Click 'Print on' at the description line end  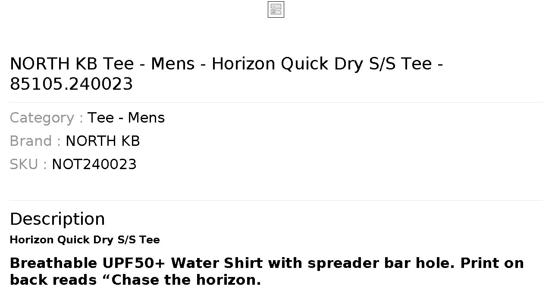492,263
